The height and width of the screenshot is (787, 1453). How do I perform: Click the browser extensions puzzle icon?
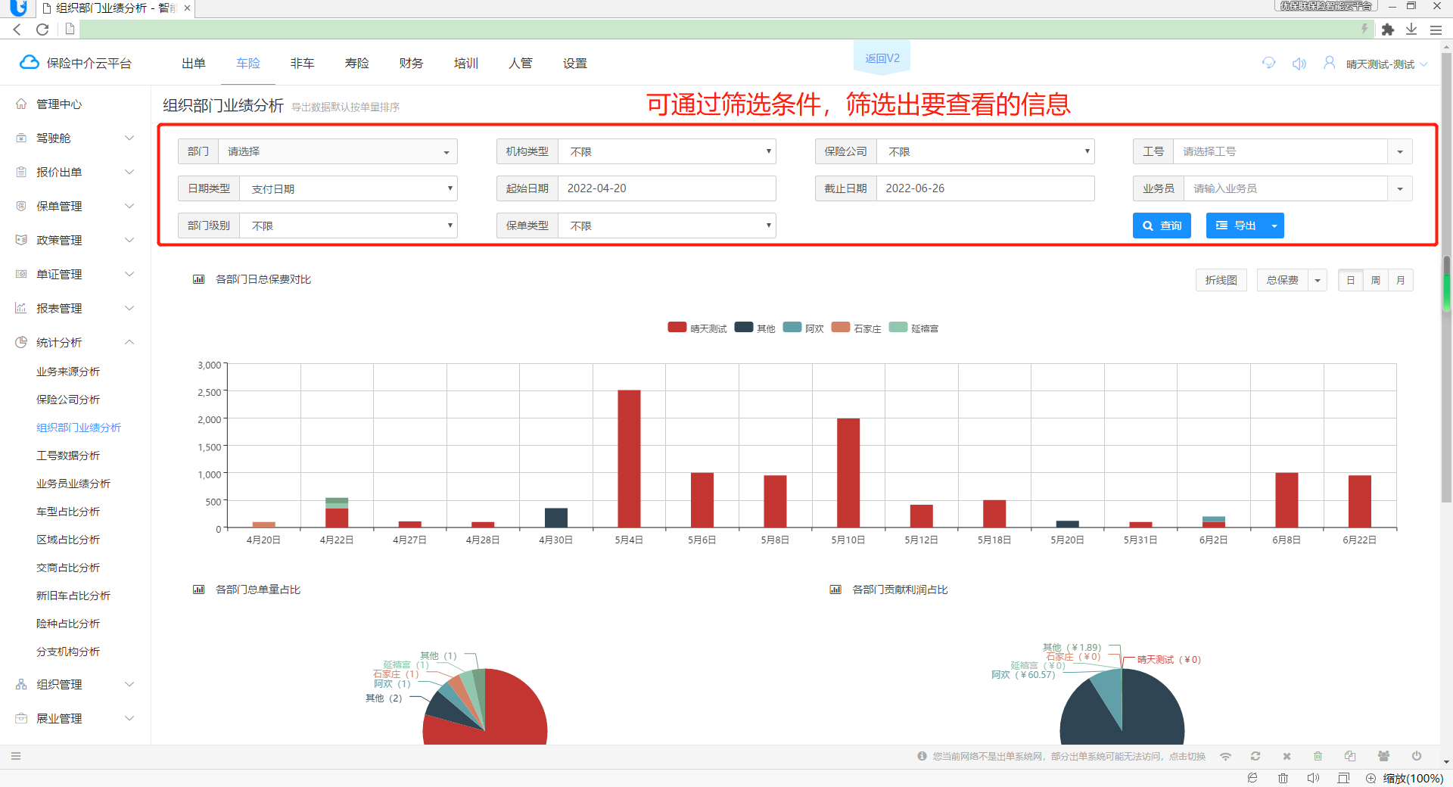pos(1388,30)
